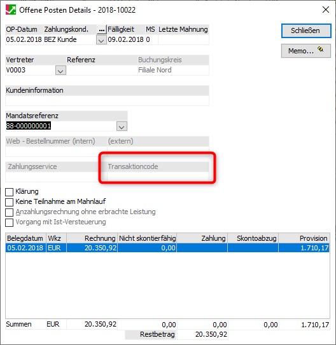Click the app icon in title bar

(11, 10)
